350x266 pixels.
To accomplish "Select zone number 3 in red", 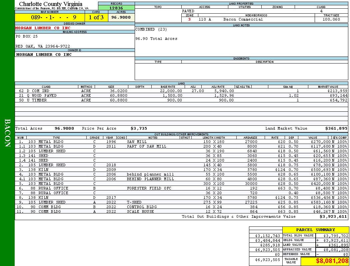I will [x=189, y=19].
